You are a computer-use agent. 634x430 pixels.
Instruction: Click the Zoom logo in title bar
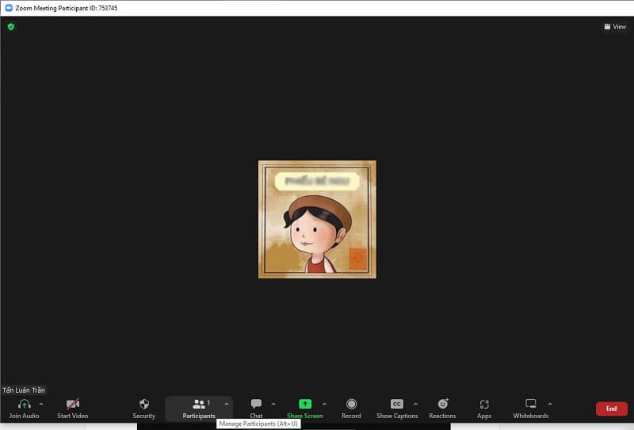coord(9,8)
